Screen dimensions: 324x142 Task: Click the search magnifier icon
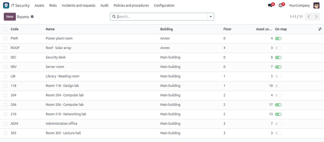[x=114, y=16]
